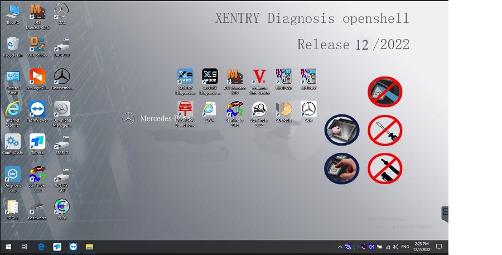Open the XENTRY CBF shortcut
This screenshot has width=502, height=255.
point(62,180)
